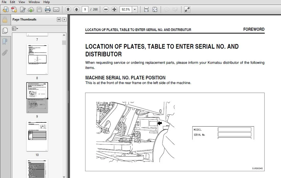
Task: Open the thumbnails options dropdown menu
Action: click(x=15, y=29)
